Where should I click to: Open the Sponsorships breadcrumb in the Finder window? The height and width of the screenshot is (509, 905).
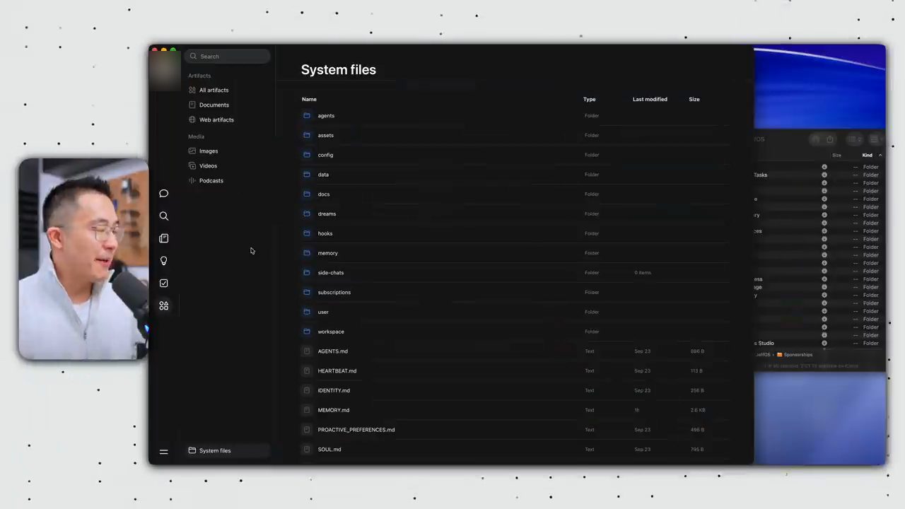[795, 355]
